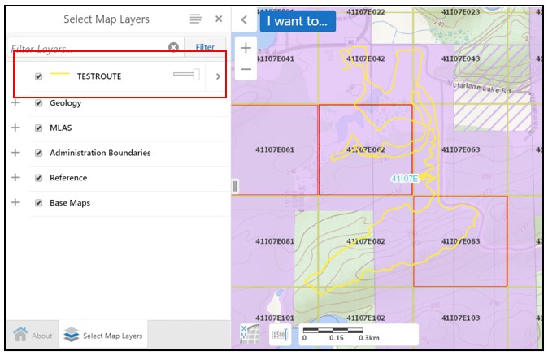The width and height of the screenshot is (548, 355).
Task: Disable the Base Maps layer checkbox
Action: [38, 203]
